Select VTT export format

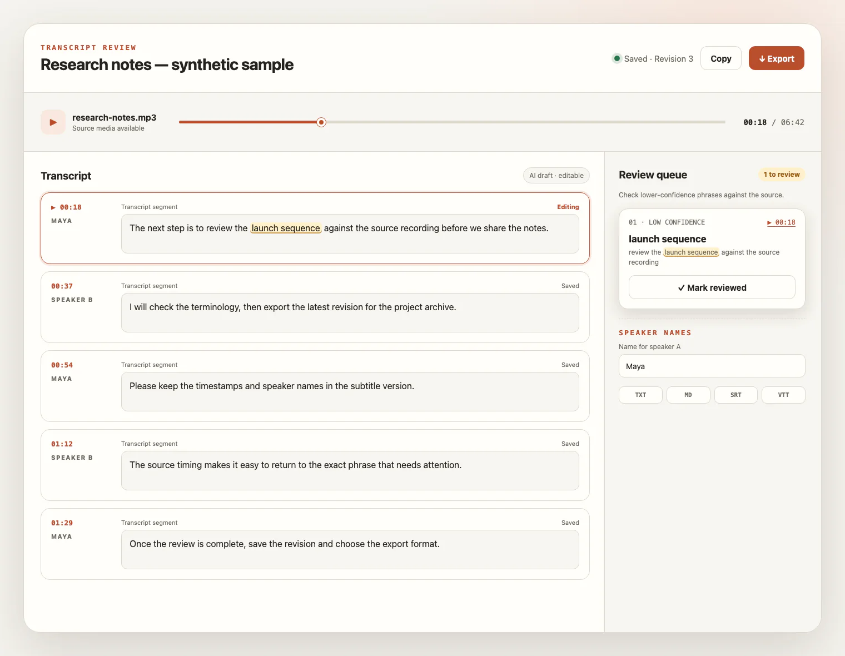[x=783, y=395]
